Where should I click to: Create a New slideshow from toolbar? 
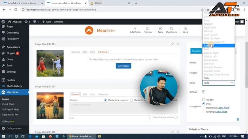[160, 30]
